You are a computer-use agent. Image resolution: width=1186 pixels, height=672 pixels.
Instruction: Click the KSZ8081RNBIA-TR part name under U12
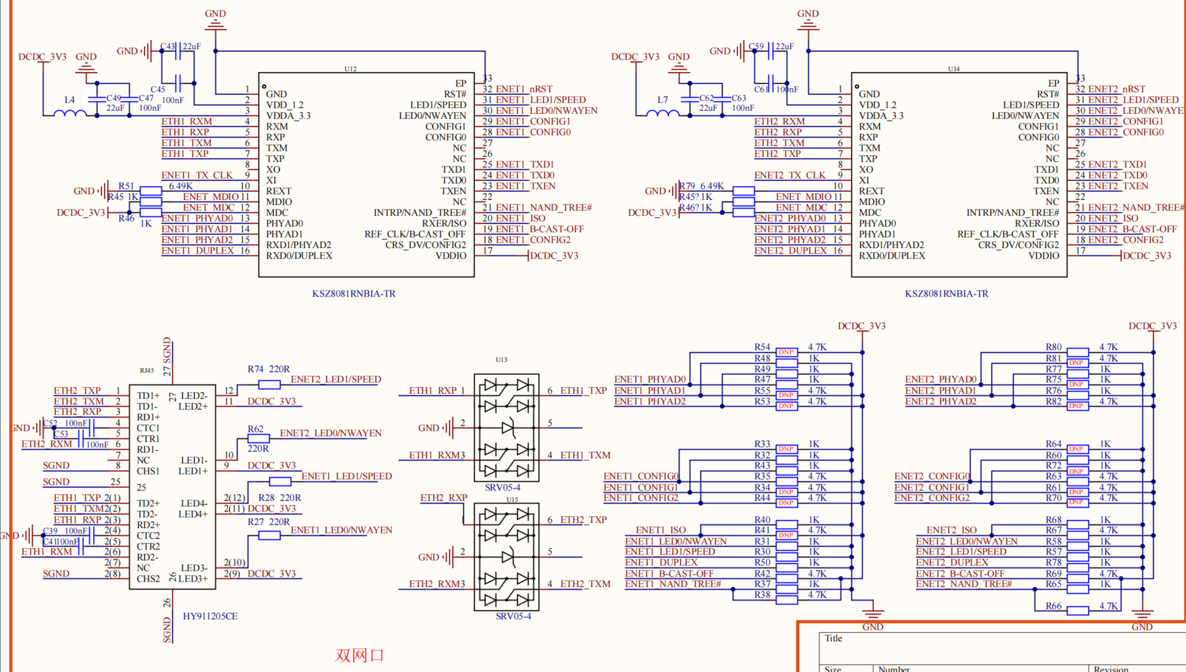click(354, 294)
